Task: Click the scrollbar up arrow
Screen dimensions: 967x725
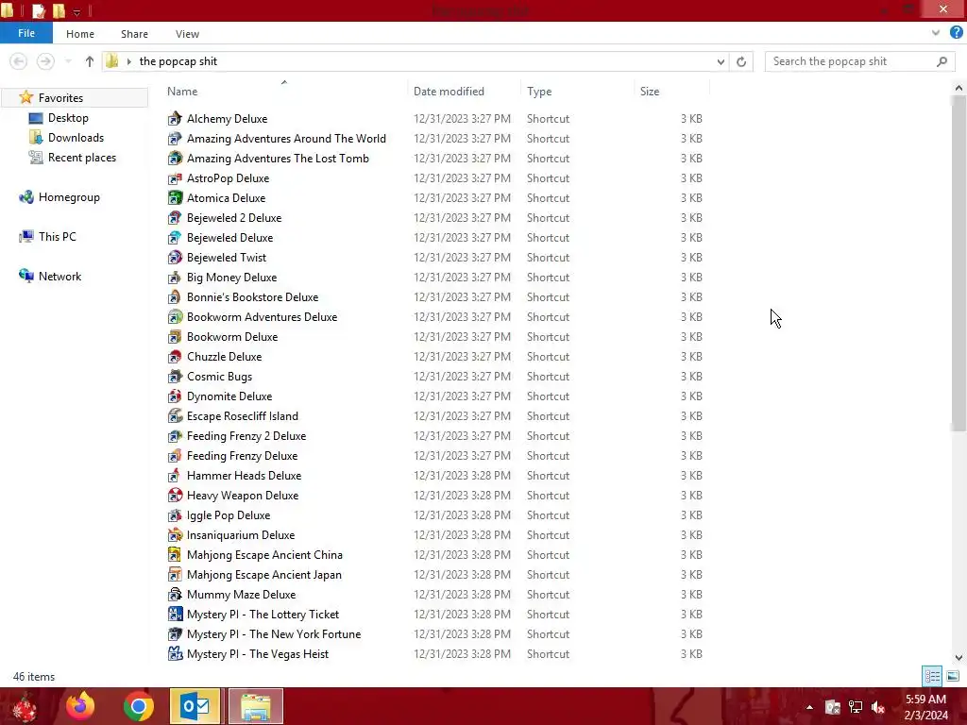Action: click(959, 88)
